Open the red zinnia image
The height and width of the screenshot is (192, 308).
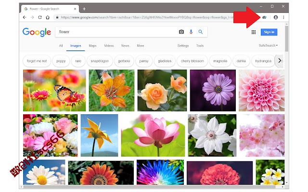click(x=219, y=173)
